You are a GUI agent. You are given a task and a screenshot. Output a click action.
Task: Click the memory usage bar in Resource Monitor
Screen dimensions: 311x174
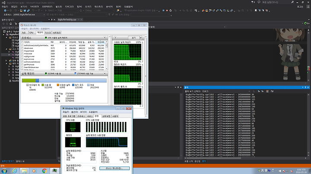63,80
